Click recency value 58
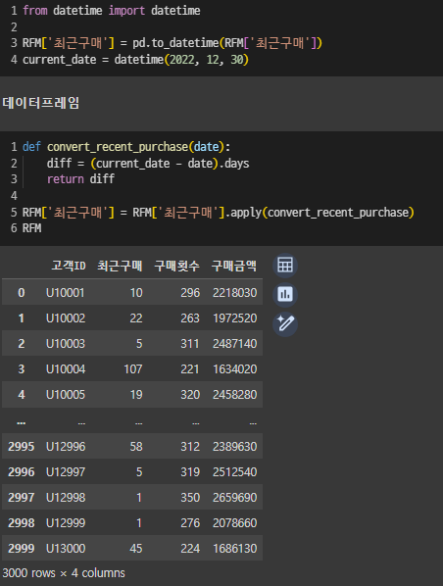The image size is (443, 586). pos(136,447)
